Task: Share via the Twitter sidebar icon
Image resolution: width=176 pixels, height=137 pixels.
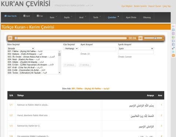Action: 173,52
